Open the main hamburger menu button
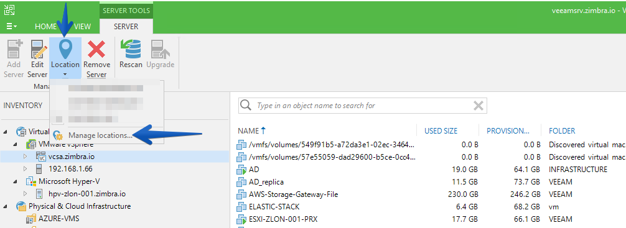The height and width of the screenshot is (228, 626). click(x=12, y=26)
